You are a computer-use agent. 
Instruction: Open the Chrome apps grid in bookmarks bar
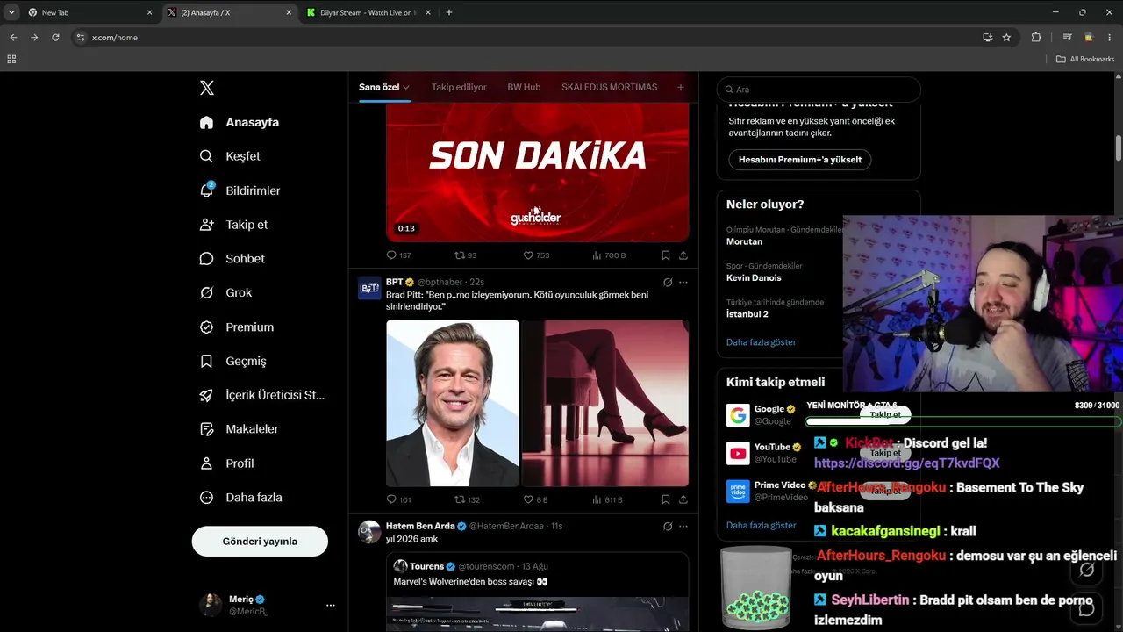pos(11,59)
